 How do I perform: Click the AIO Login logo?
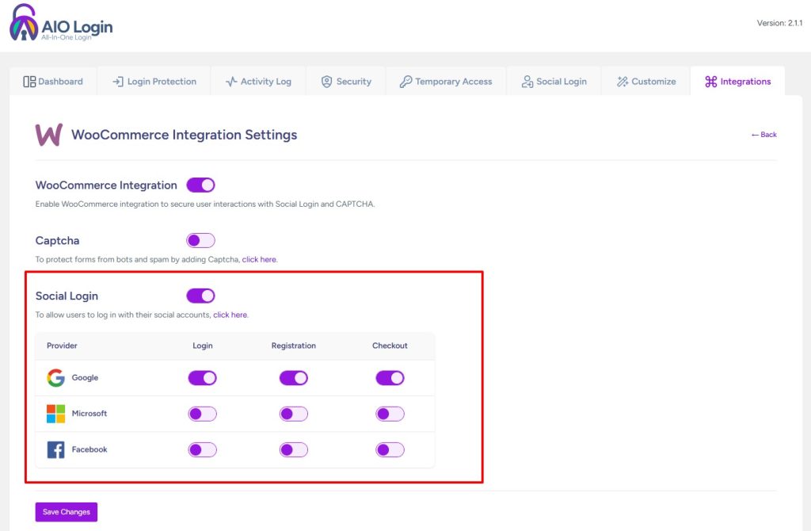coord(61,24)
